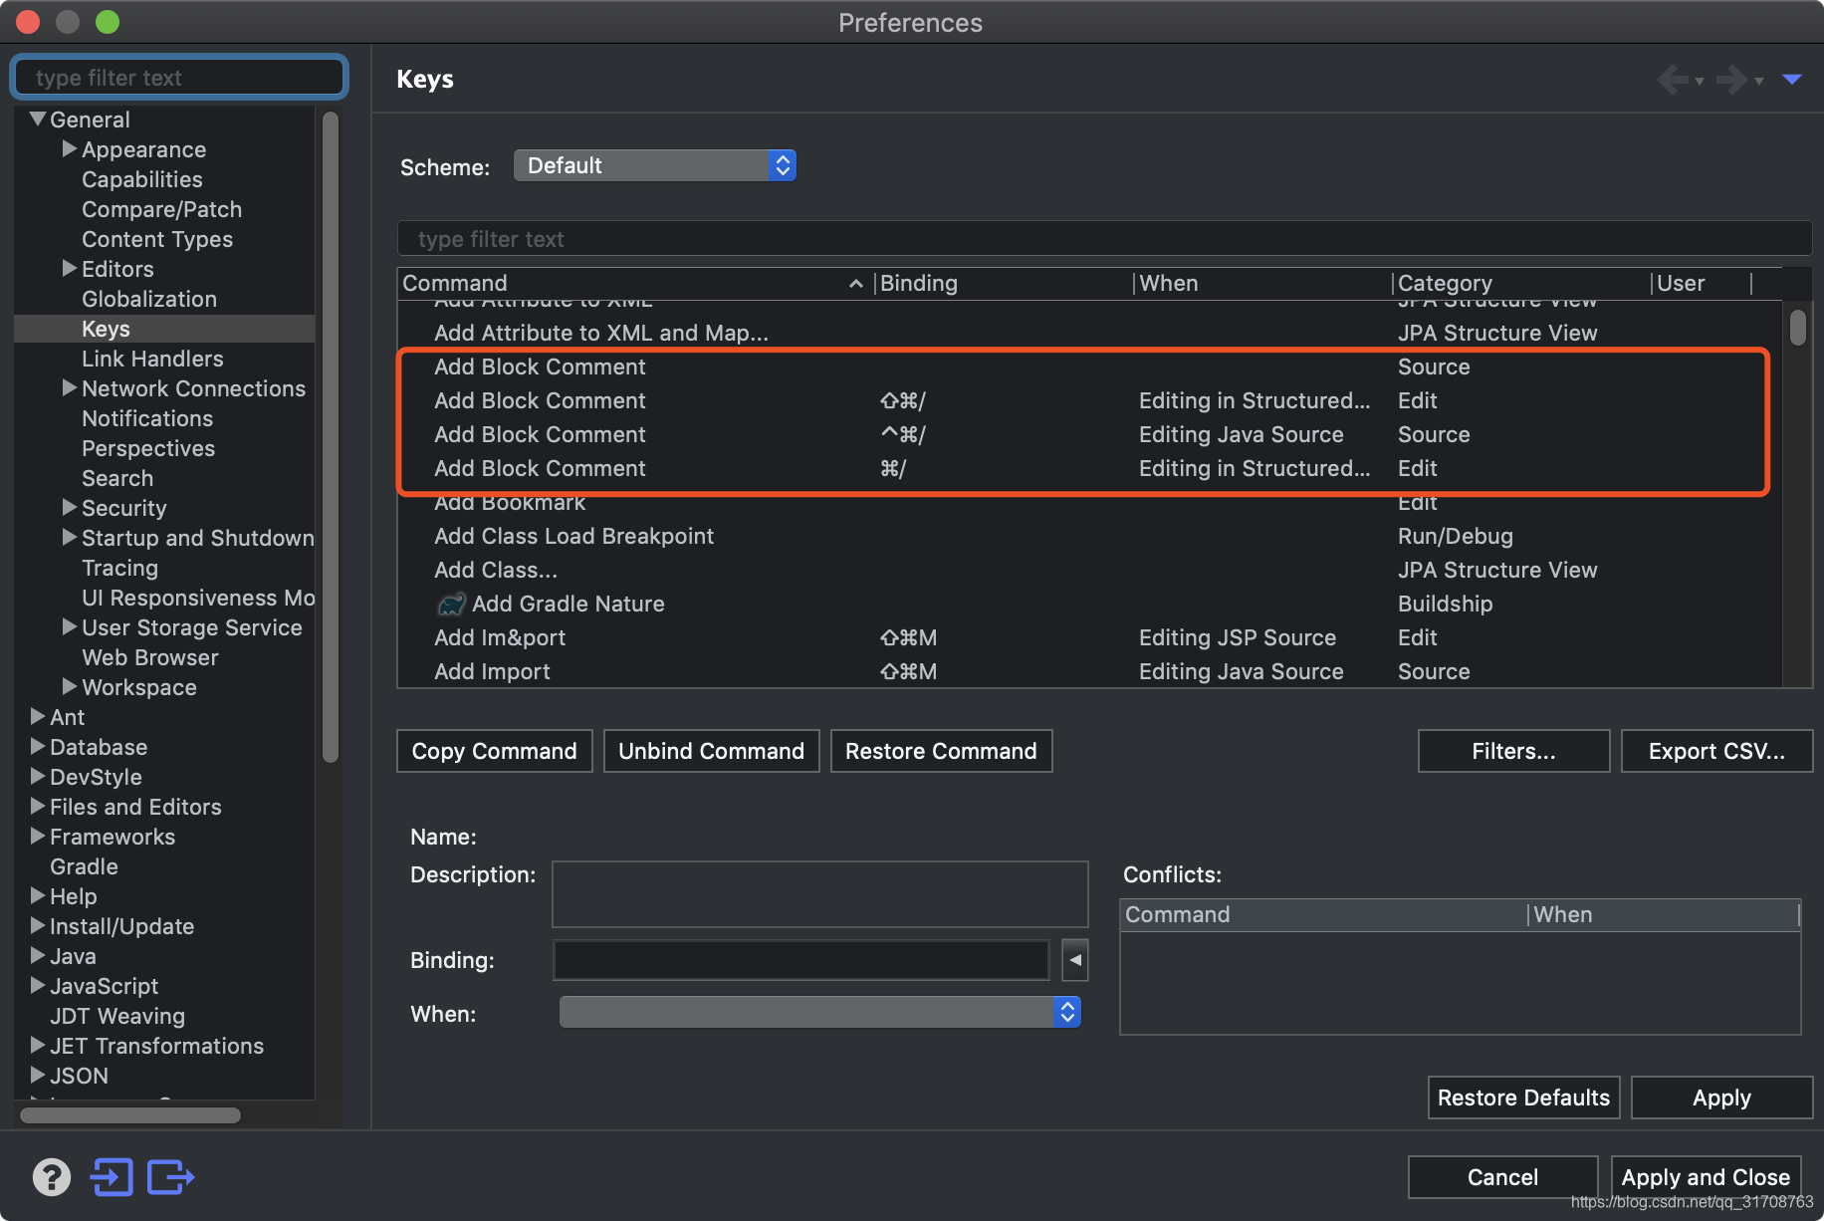The image size is (1824, 1221).
Task: Select the Add Class... command row
Action: click(x=1089, y=570)
